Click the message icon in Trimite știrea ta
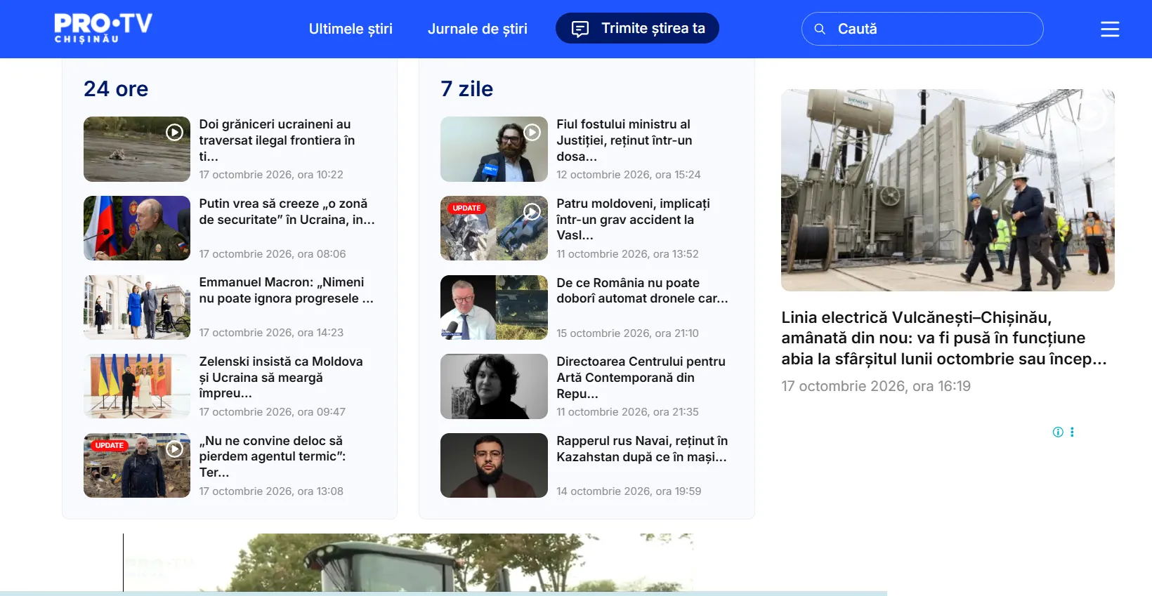Image resolution: width=1152 pixels, height=596 pixels. pyautogui.click(x=580, y=29)
